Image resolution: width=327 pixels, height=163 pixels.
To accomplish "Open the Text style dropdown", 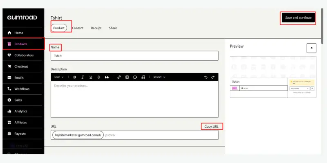I will pyautogui.click(x=59, y=77).
